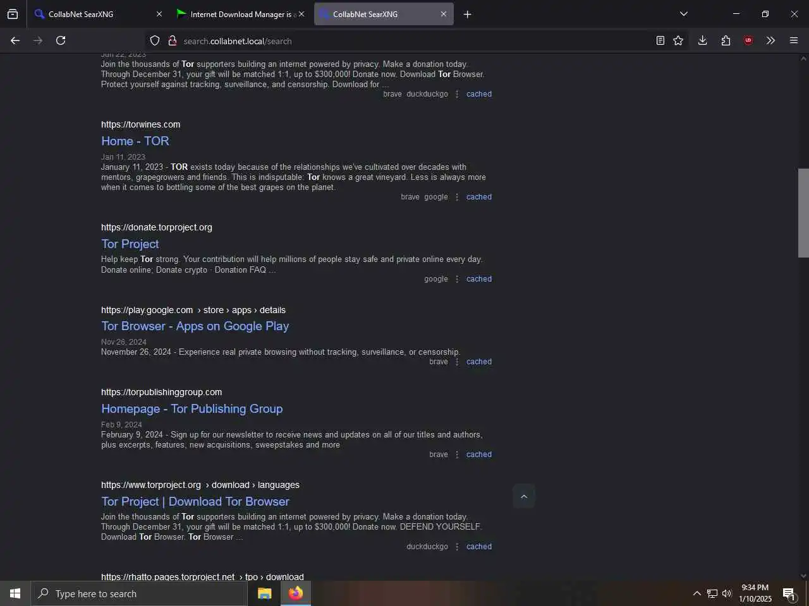Open cached copy of Download Tor Browser result
Screen dimensions: 809x606
tap(479, 547)
